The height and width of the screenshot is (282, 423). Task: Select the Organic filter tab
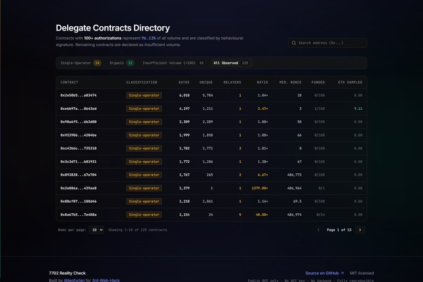click(122, 63)
